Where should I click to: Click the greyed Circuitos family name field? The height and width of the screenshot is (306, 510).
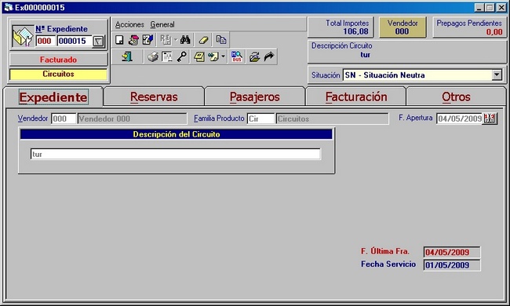click(332, 118)
